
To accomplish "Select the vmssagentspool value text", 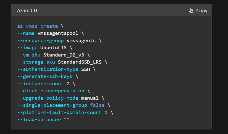I will click(x=58, y=33).
